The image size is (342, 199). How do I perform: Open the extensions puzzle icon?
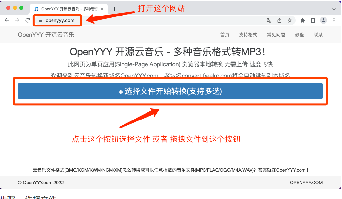303,20
